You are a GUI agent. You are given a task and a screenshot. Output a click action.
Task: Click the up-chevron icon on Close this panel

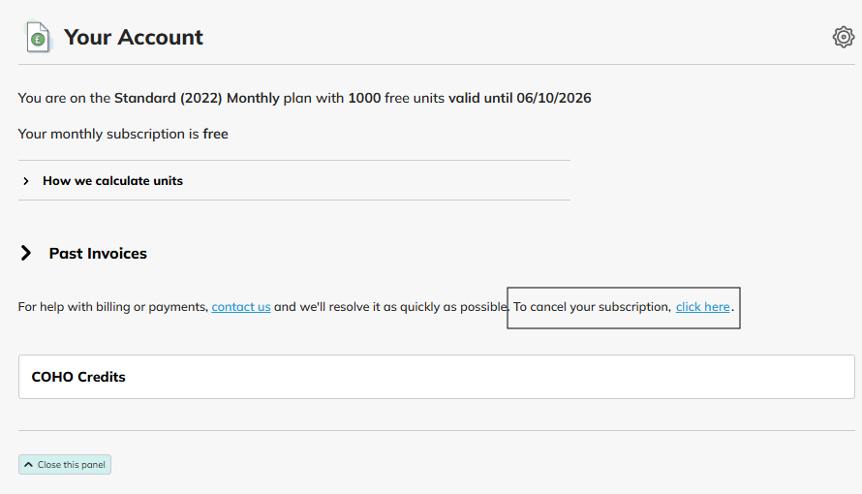(28, 465)
